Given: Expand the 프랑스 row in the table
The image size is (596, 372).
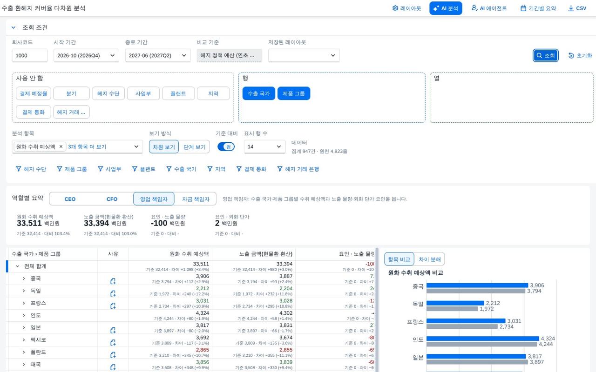Looking at the screenshot, I should click(24, 303).
